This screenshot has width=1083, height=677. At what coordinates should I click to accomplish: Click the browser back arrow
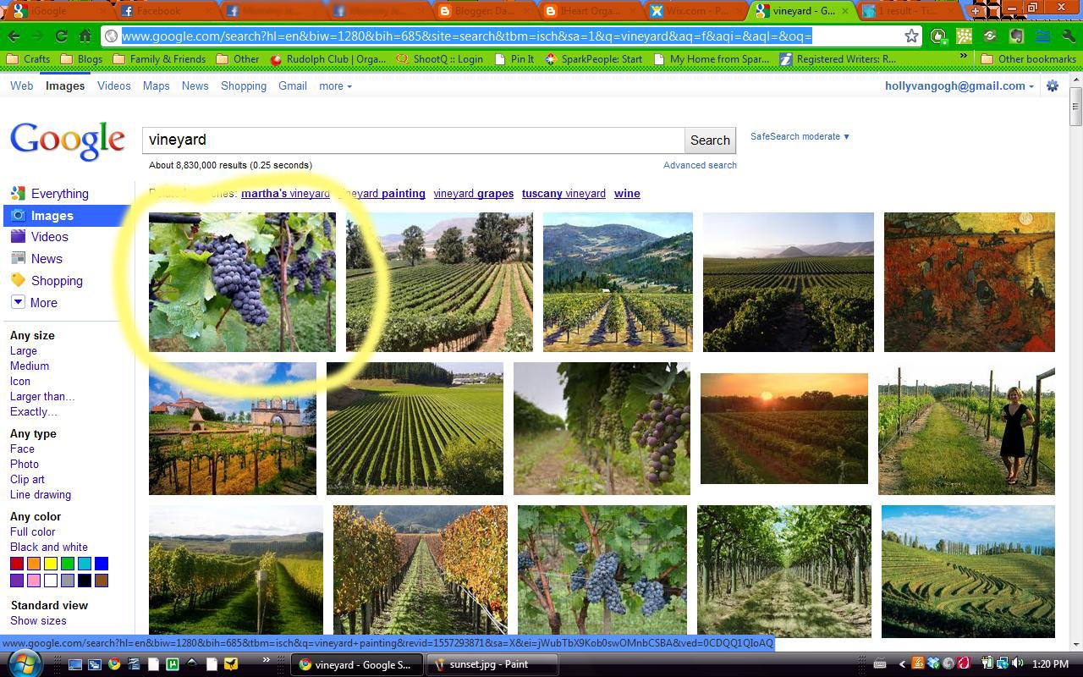[14, 36]
